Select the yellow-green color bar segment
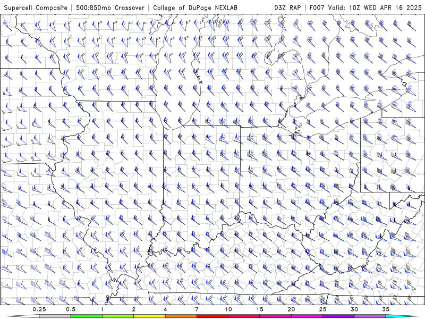425x319 pixels. point(118,316)
